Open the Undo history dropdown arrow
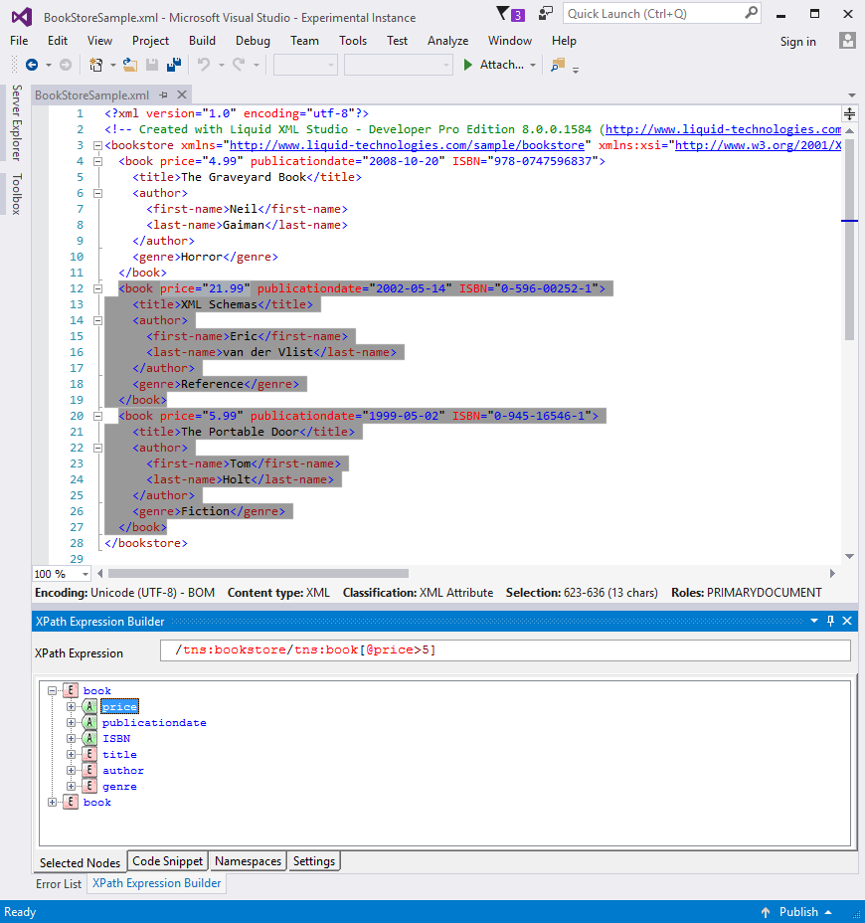Screen dimensions: 865x923 pyautogui.click(x=222, y=65)
